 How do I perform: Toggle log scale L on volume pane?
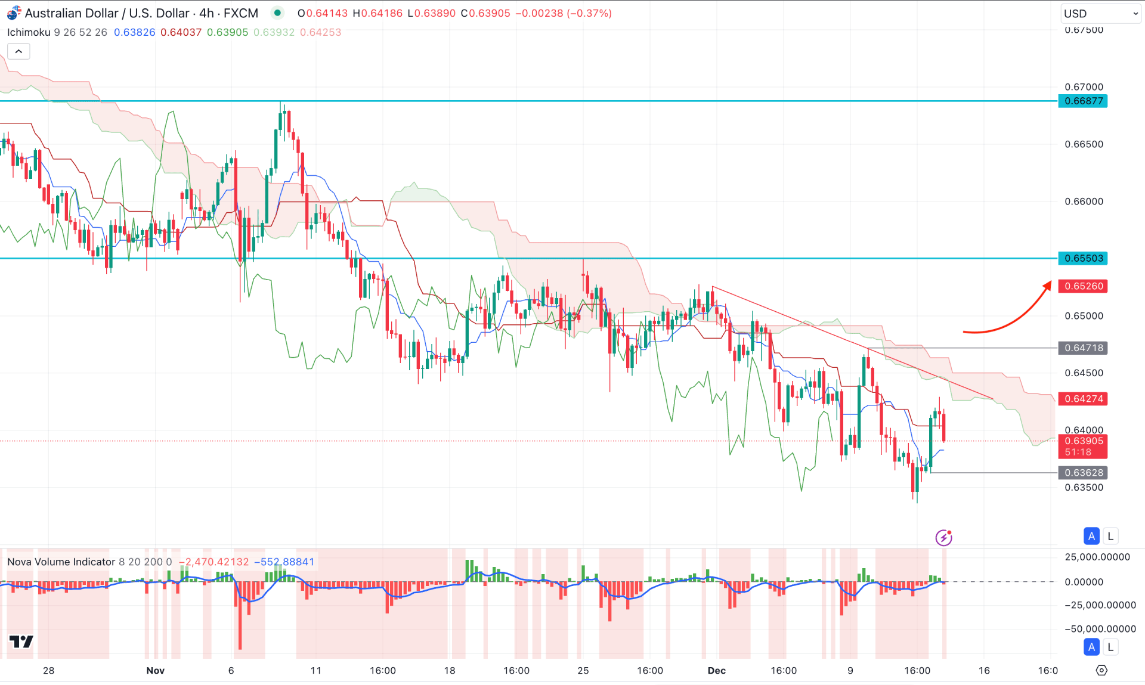[x=1110, y=647]
